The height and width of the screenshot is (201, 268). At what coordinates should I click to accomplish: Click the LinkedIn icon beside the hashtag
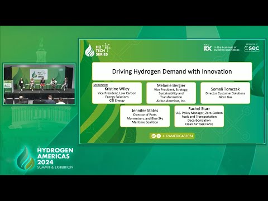pyautogui.click(x=154, y=136)
